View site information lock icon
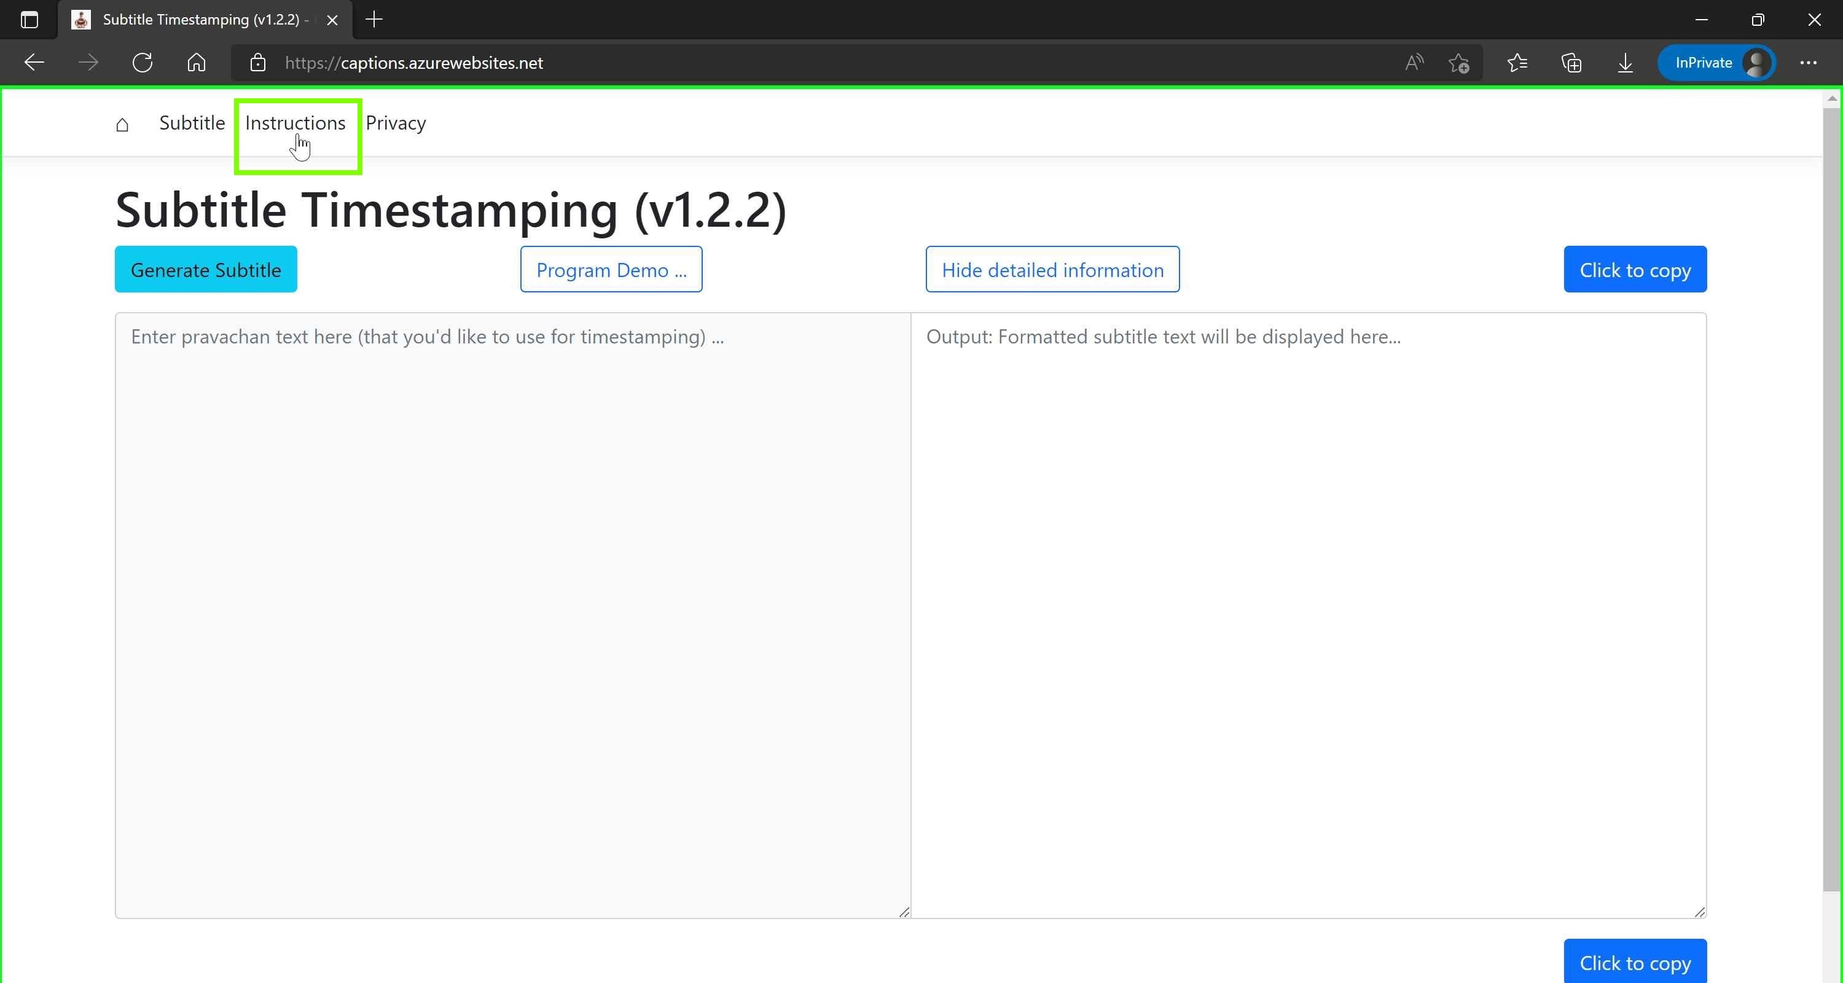Screen dimensions: 1843x983 pyautogui.click(x=257, y=63)
